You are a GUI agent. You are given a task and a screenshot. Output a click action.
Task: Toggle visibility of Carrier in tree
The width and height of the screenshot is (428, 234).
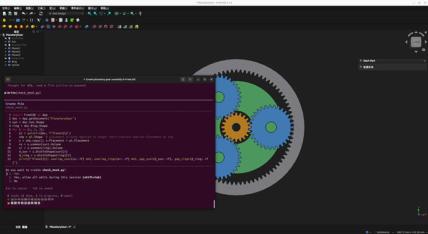point(6,65)
